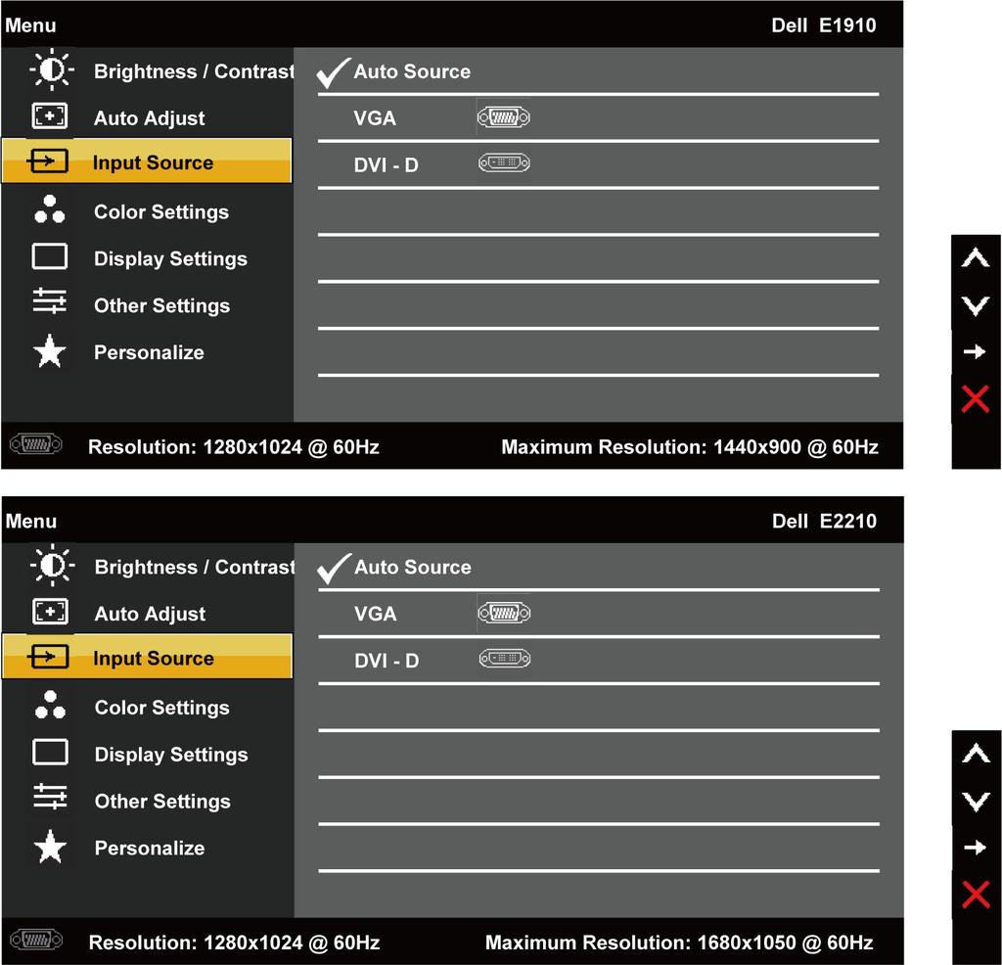Click the DVI-D connector icon in E2210 input list
1002x965 pixels.
pos(504,659)
